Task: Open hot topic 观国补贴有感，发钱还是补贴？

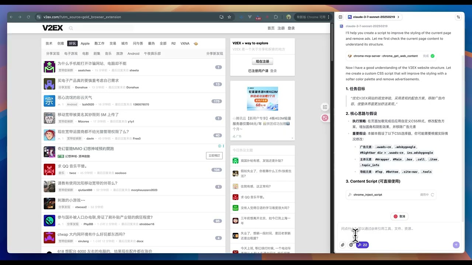Action: click(x=262, y=160)
